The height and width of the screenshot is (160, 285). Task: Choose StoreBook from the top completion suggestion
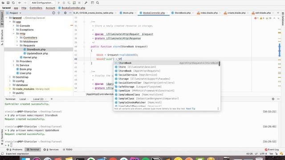click(167, 63)
